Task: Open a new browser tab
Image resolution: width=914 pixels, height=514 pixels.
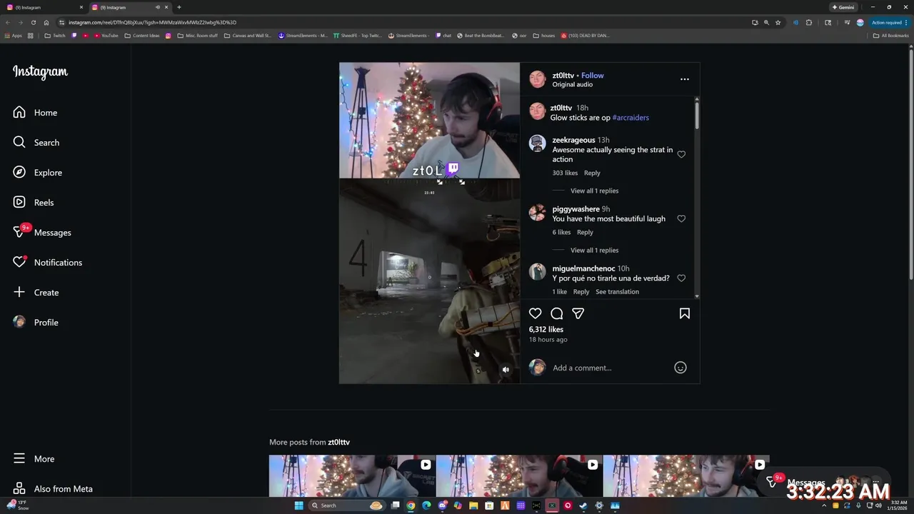Action: point(179,7)
